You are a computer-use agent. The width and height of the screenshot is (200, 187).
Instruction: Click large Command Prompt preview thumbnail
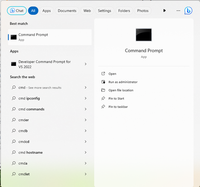[144, 35]
